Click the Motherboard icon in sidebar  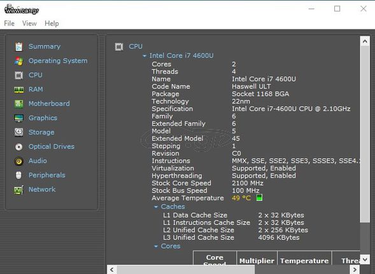click(x=18, y=104)
